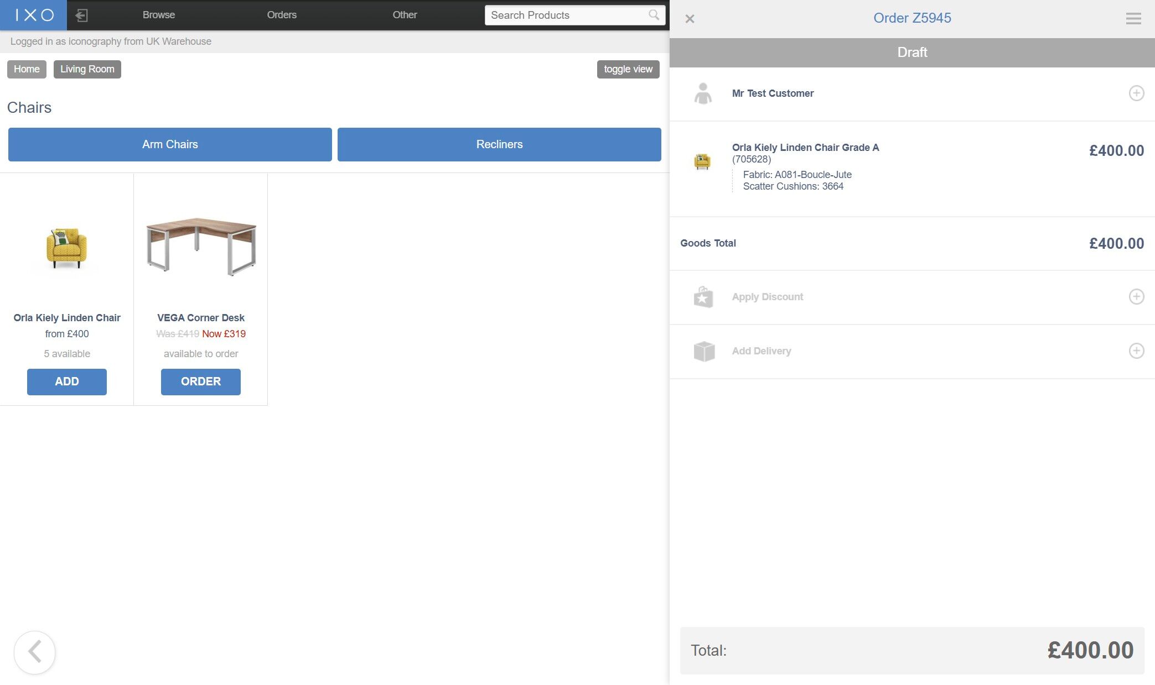Close the order panel
This screenshot has height=685, width=1155.
click(x=690, y=19)
